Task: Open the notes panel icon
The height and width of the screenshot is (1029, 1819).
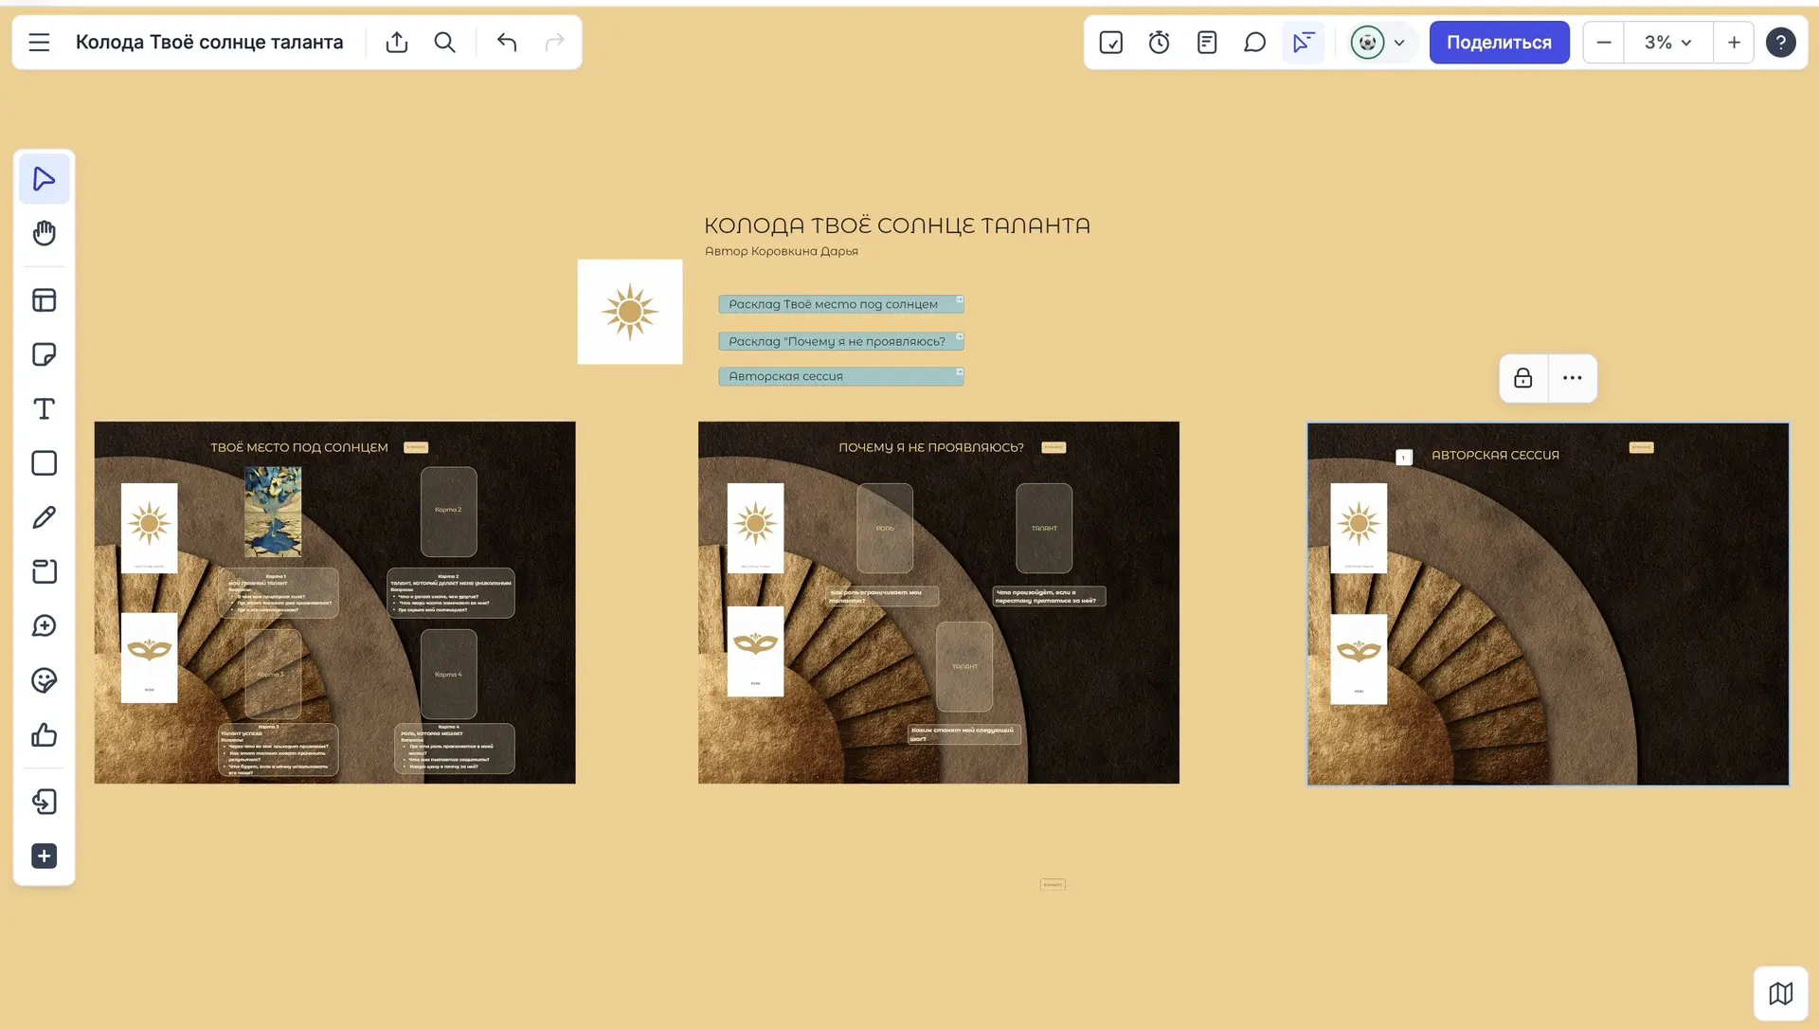Action: (1207, 43)
